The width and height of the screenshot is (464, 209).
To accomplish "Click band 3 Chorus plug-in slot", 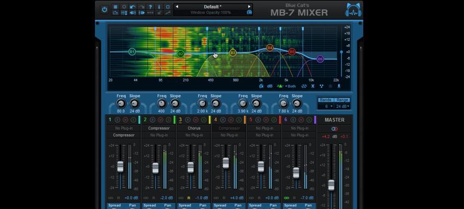I will [194, 128].
